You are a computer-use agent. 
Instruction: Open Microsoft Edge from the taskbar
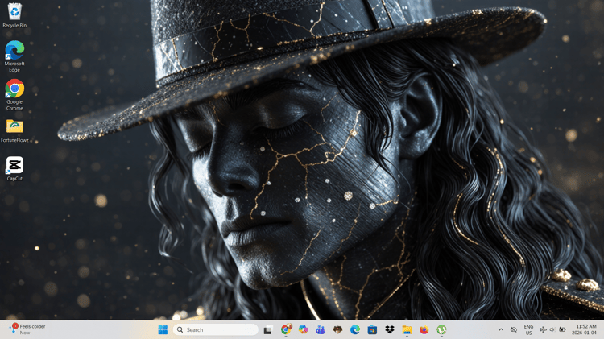(x=355, y=330)
